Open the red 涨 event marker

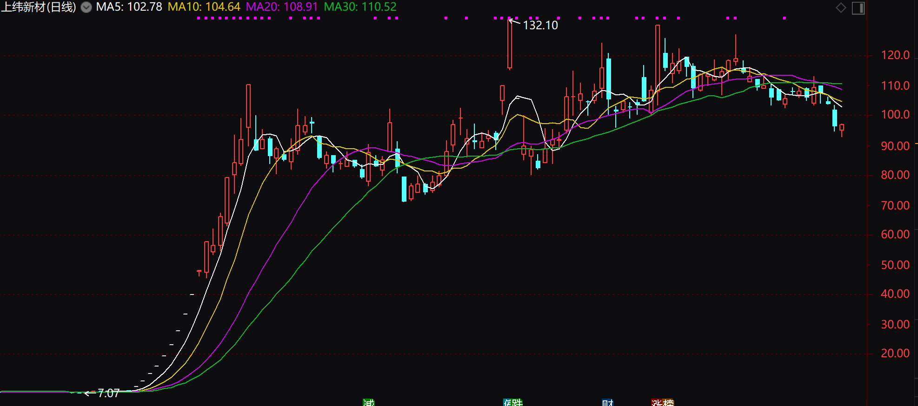pos(657,402)
